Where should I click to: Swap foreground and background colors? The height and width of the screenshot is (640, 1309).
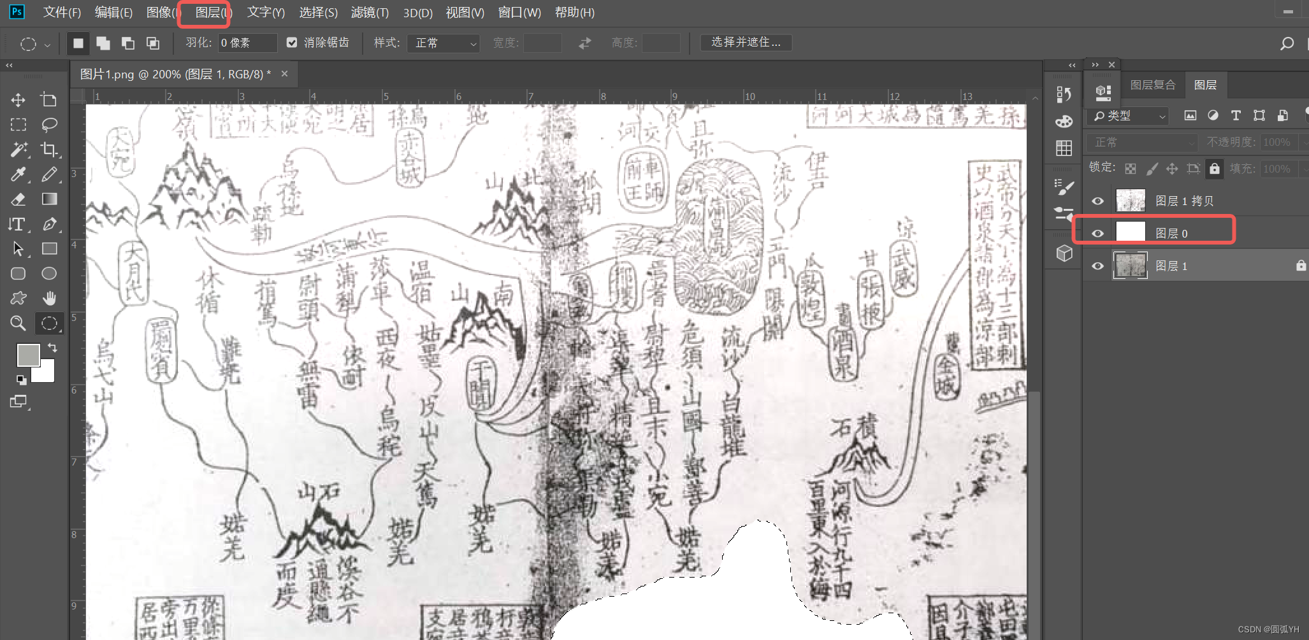(x=52, y=348)
